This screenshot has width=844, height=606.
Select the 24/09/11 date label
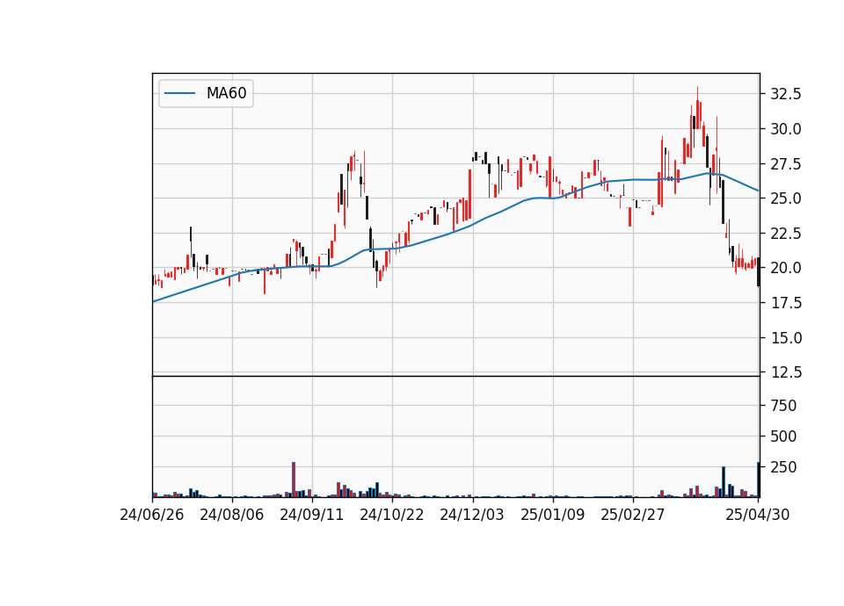pyautogui.click(x=312, y=515)
